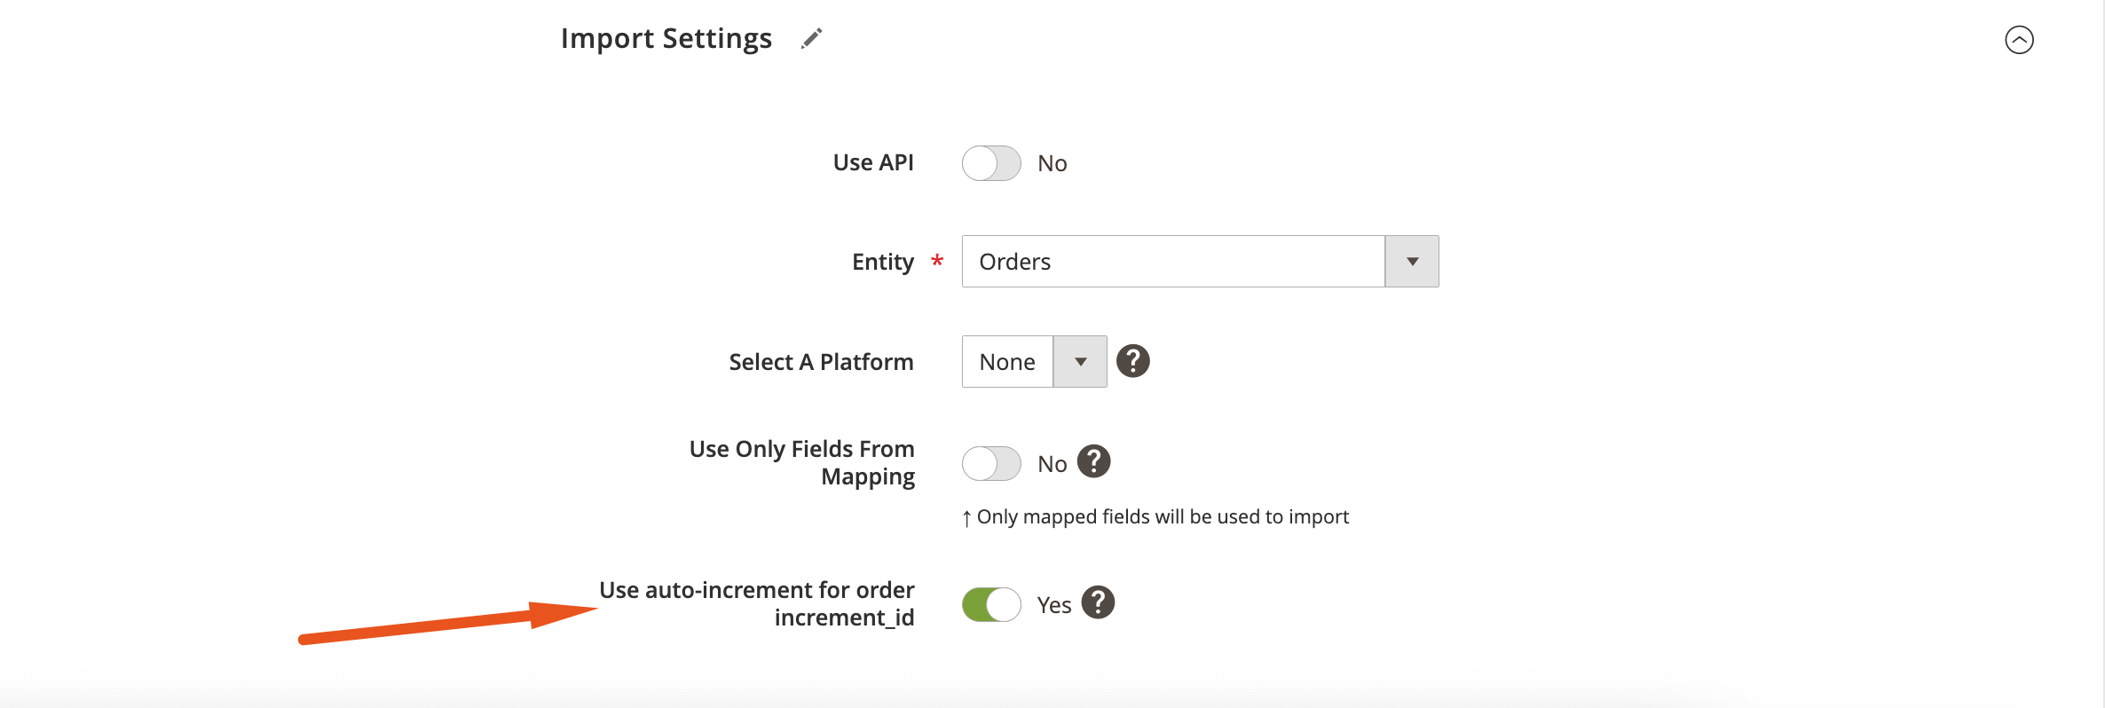This screenshot has width=2105, height=708.
Task: Click the Import Settings section heading
Action: (666, 39)
